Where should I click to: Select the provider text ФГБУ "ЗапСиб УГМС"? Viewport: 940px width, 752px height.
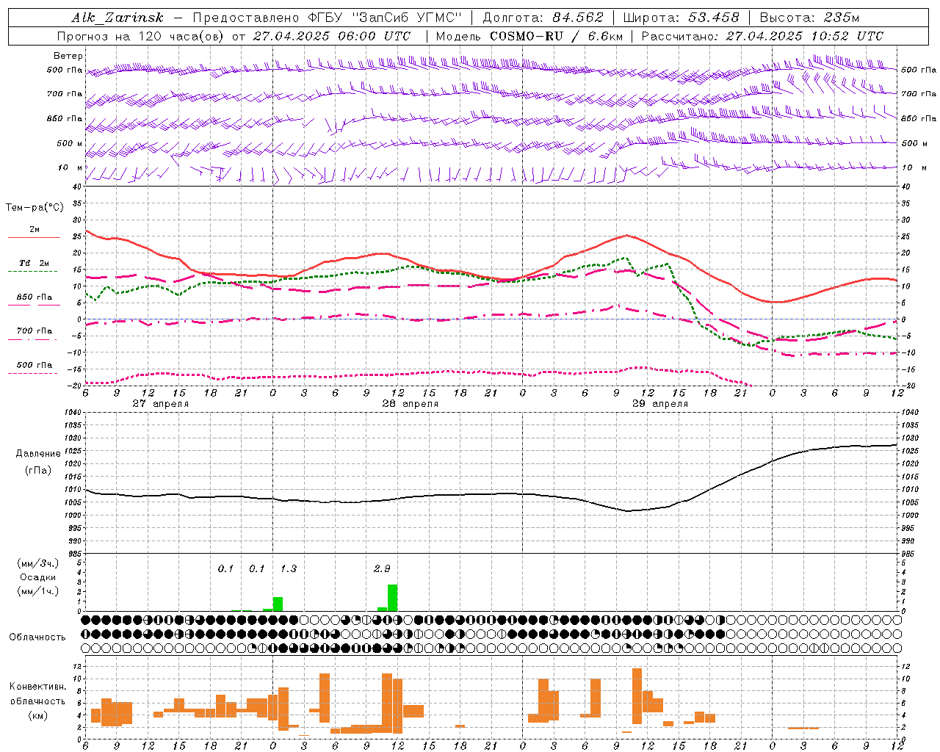(386, 18)
